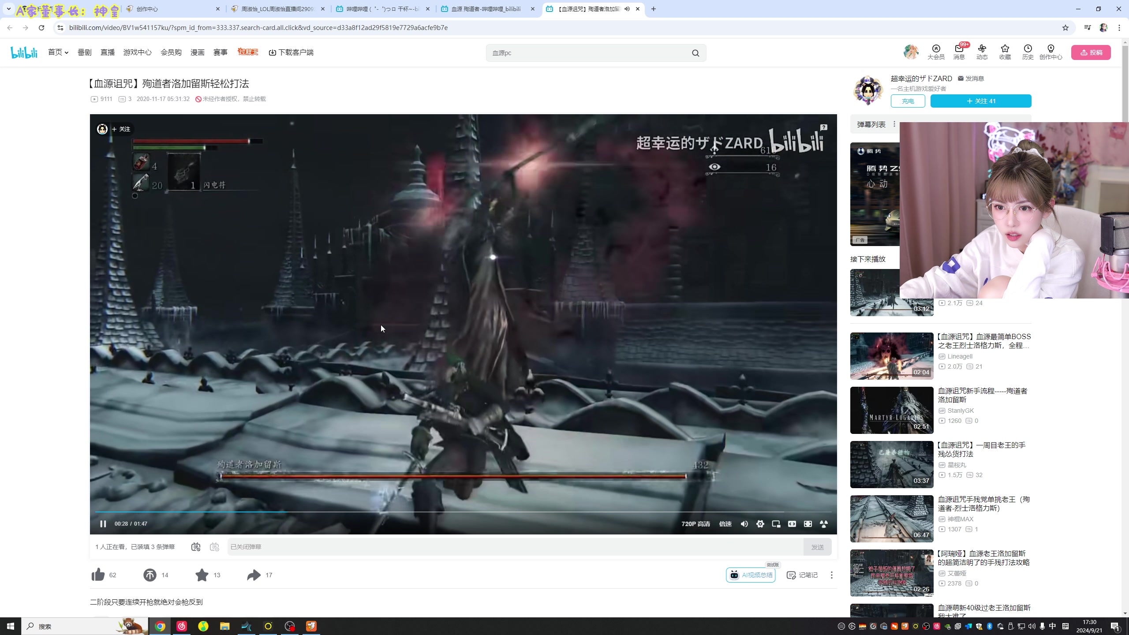Switch the player to widescreen mode
The height and width of the screenshot is (635, 1129).
point(792,524)
